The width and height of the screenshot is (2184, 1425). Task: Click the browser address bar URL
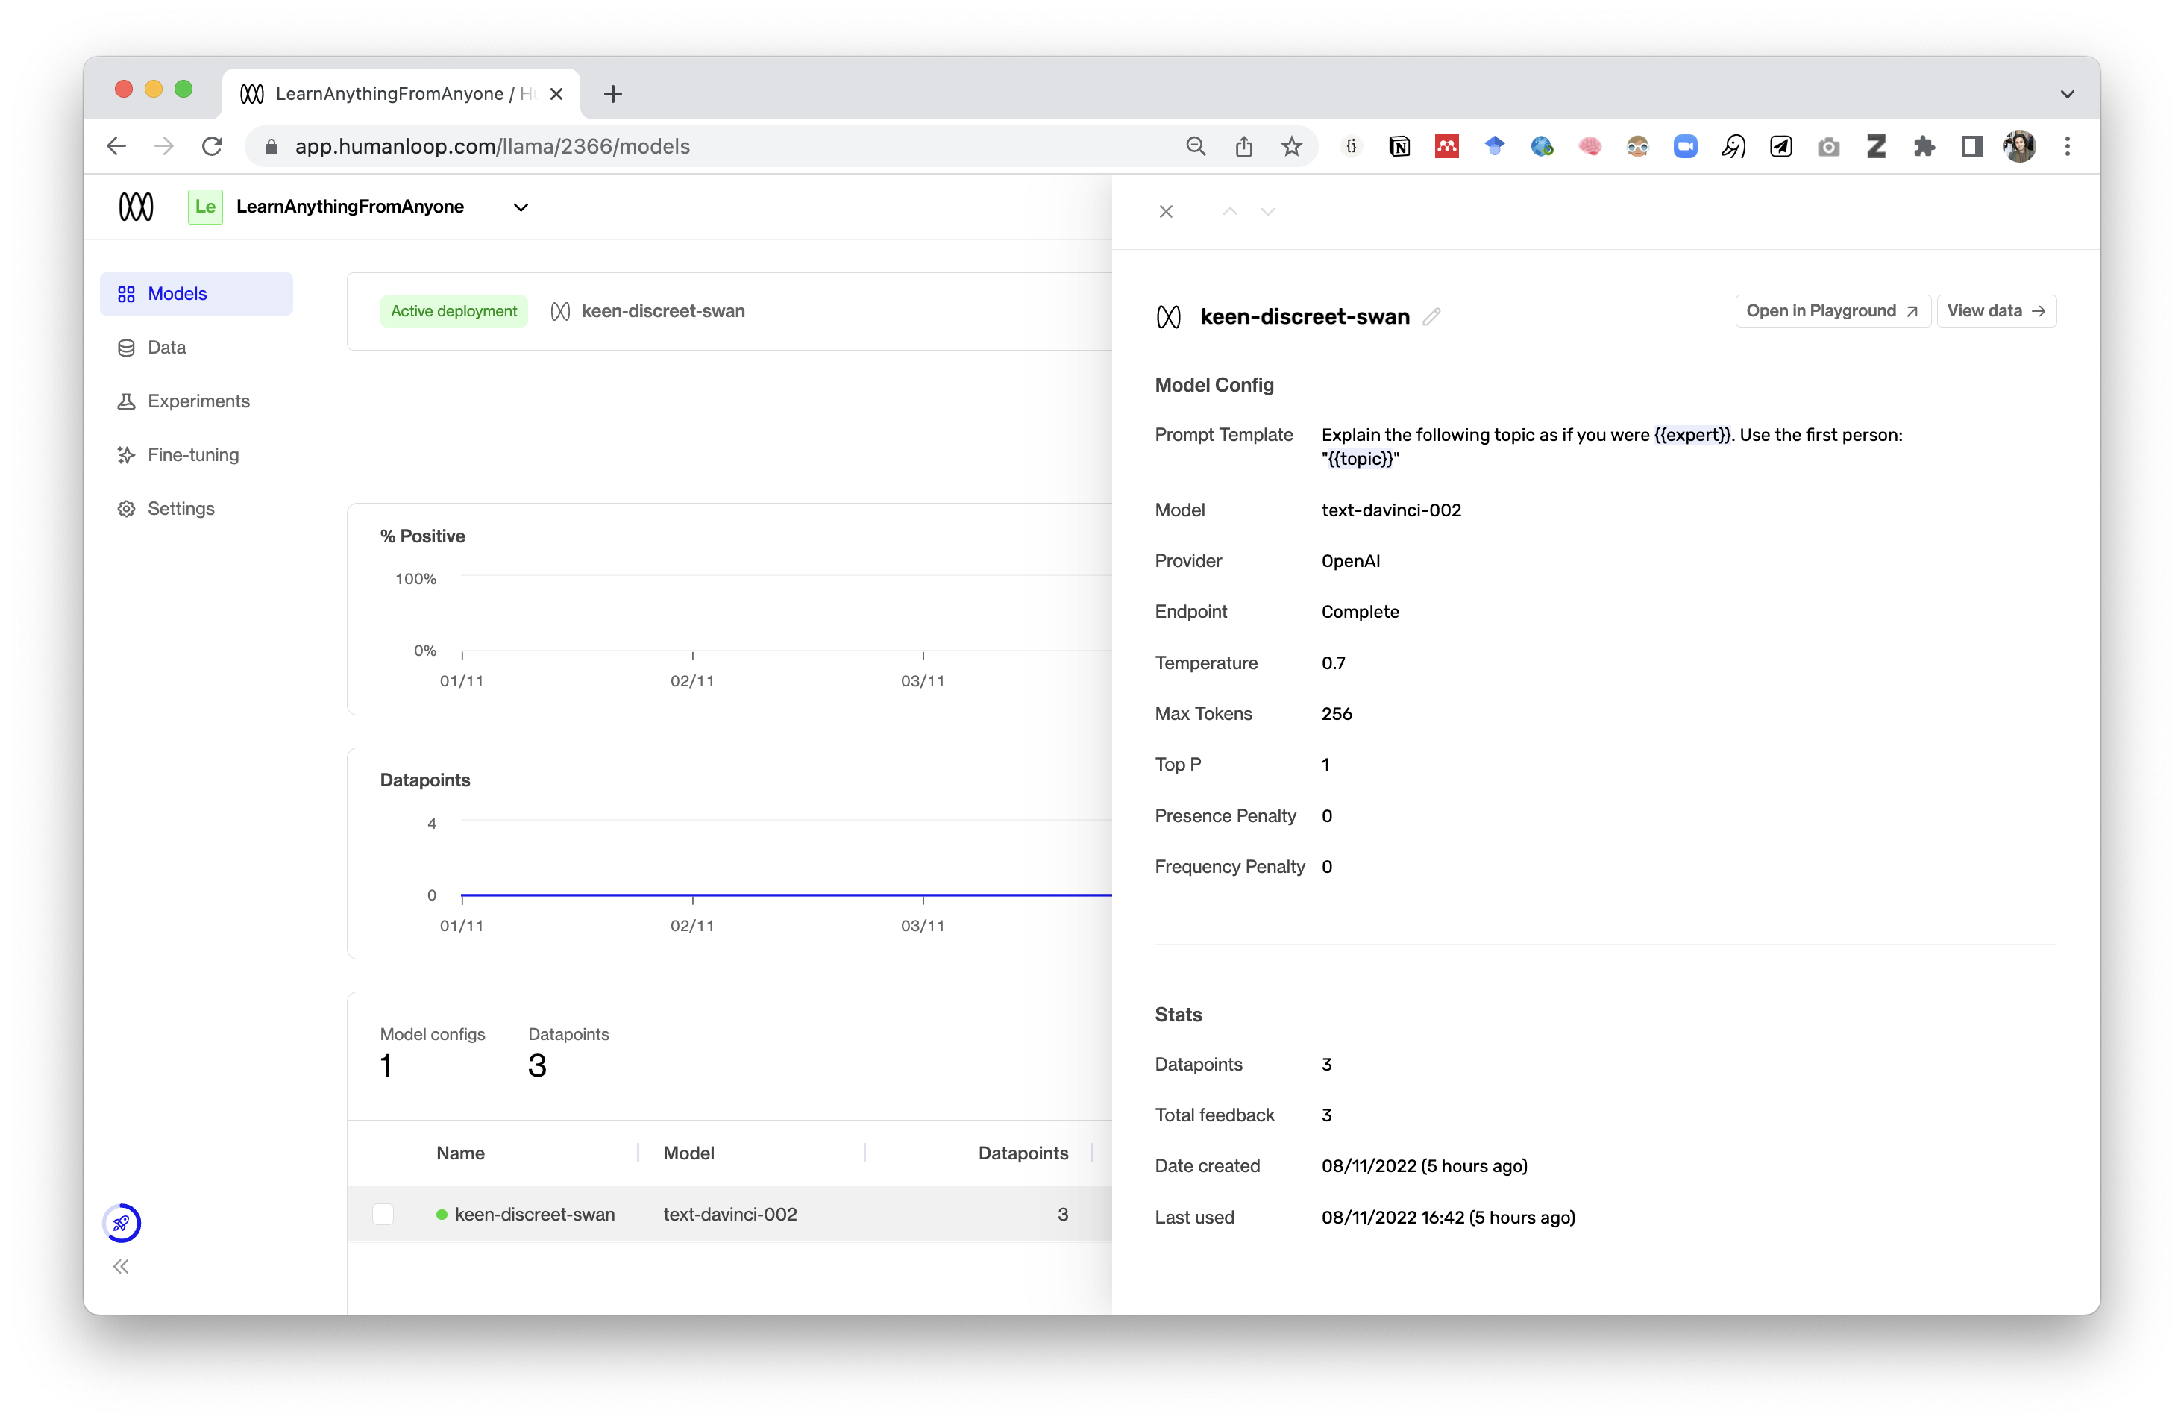click(492, 147)
